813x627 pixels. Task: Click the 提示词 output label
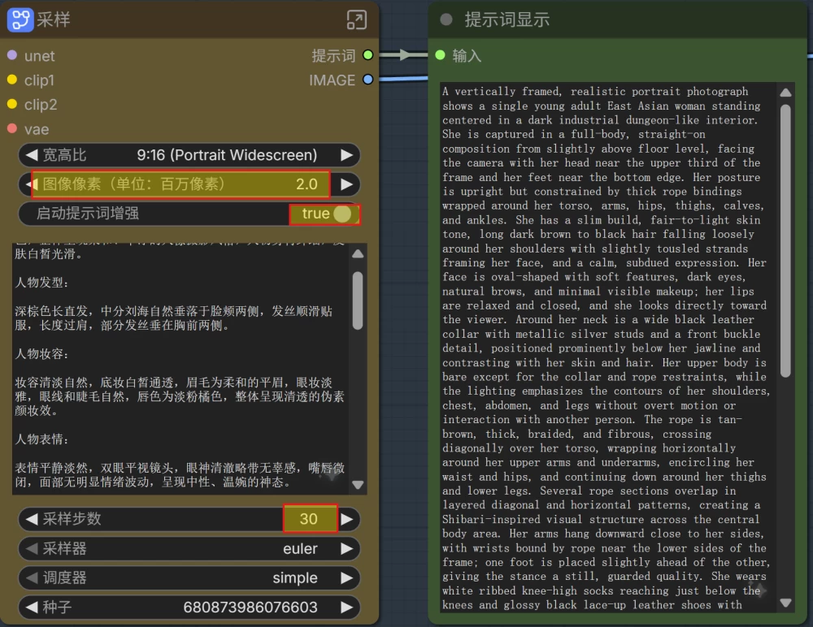(x=333, y=55)
